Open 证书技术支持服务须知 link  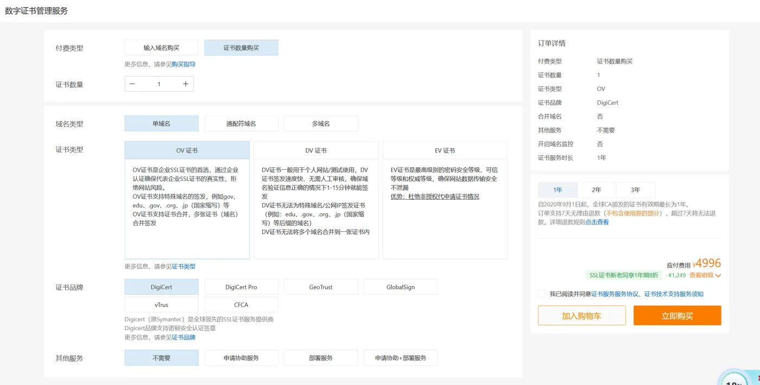pos(674,294)
